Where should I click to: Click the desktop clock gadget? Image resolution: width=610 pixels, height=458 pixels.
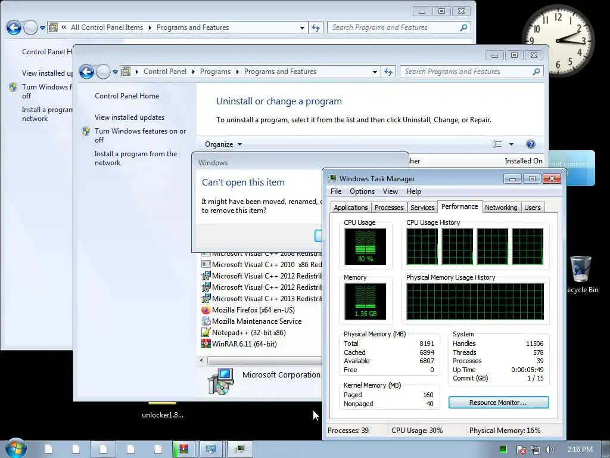558,41
